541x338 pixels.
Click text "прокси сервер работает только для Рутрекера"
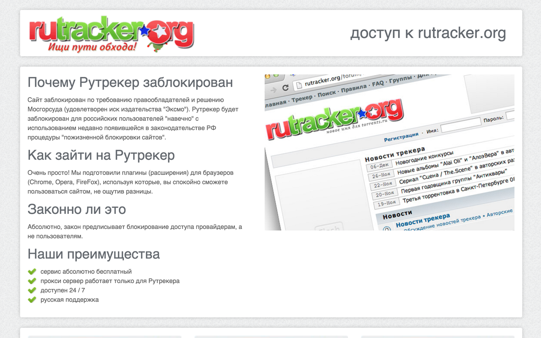click(x=110, y=281)
